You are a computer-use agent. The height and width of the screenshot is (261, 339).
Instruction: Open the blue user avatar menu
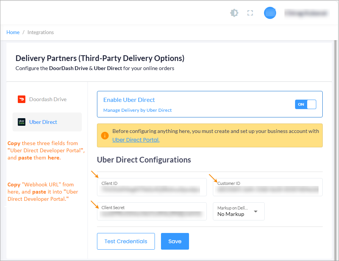[270, 13]
